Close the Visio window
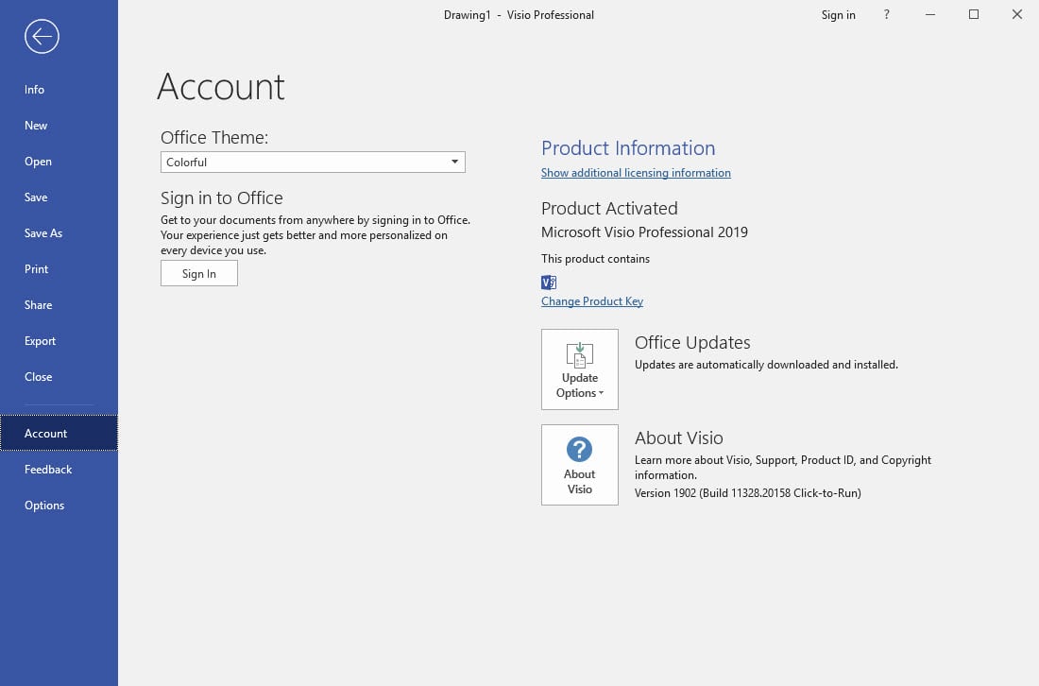 tap(1017, 14)
